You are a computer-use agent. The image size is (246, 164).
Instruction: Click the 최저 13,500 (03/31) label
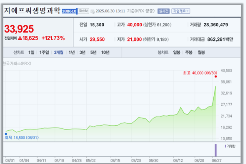tap(22, 138)
